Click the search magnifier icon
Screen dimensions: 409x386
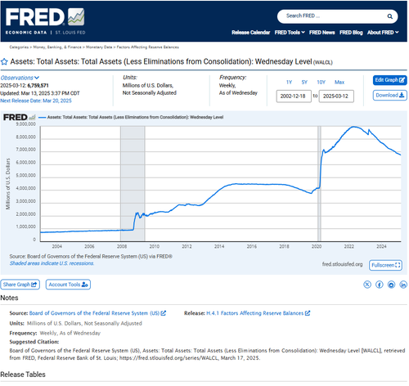click(x=390, y=16)
